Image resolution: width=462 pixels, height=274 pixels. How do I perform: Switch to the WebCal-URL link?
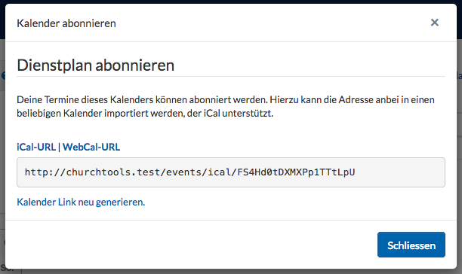coord(91,147)
